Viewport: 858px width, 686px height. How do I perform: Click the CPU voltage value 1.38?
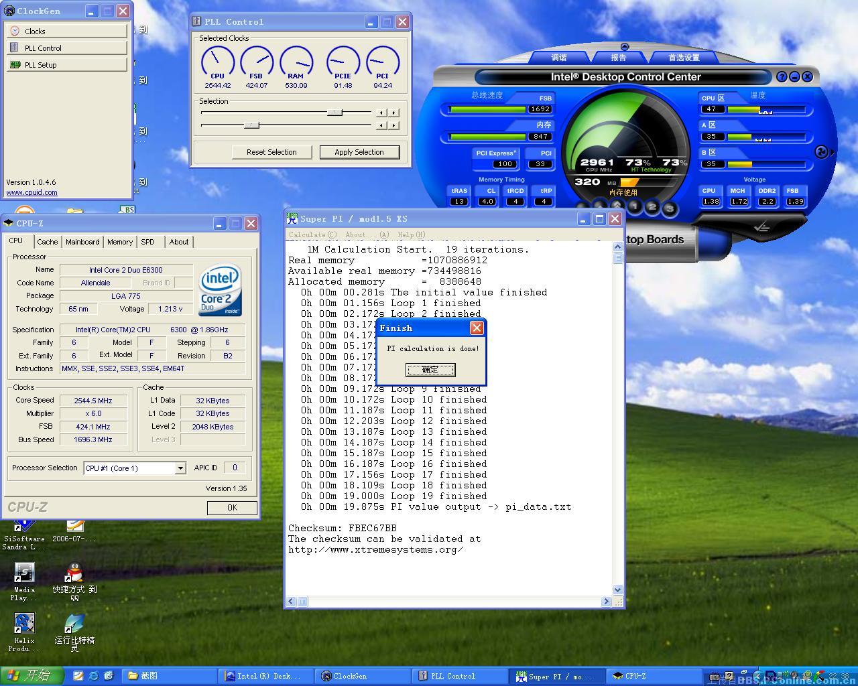(711, 202)
